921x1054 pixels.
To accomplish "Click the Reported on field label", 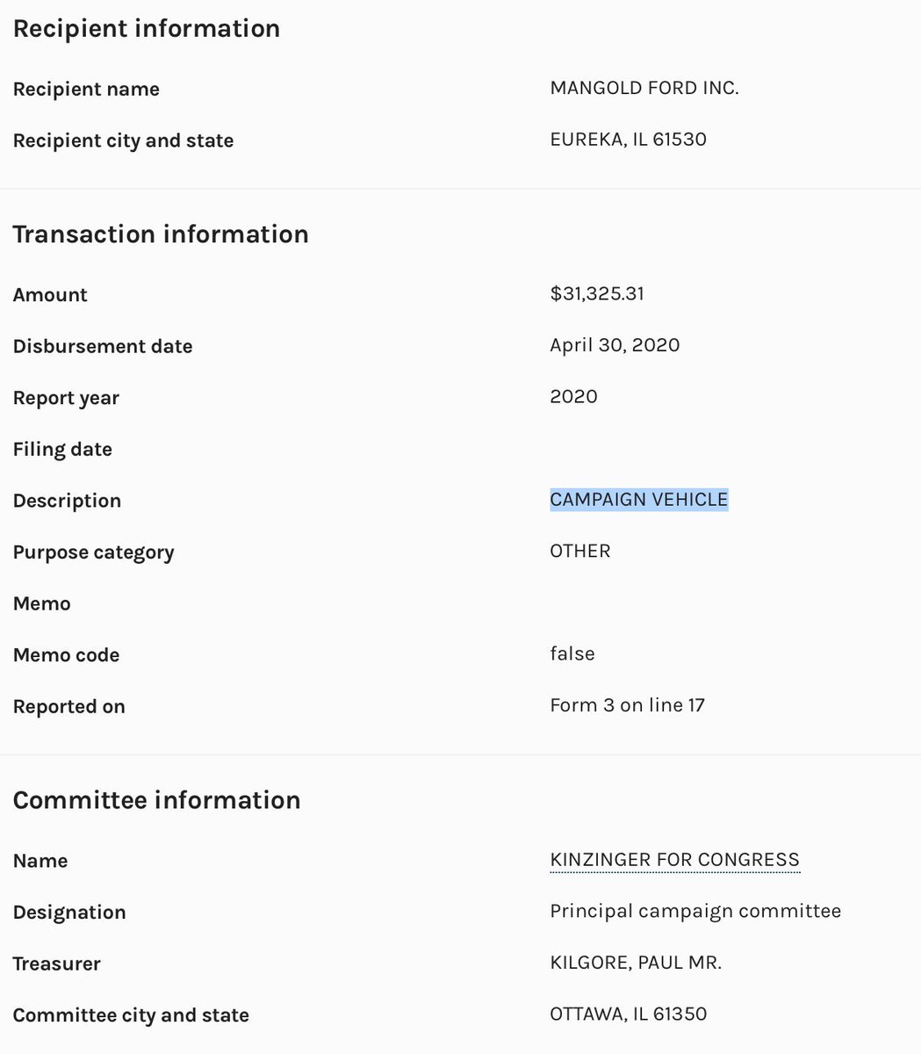I will [x=68, y=706].
